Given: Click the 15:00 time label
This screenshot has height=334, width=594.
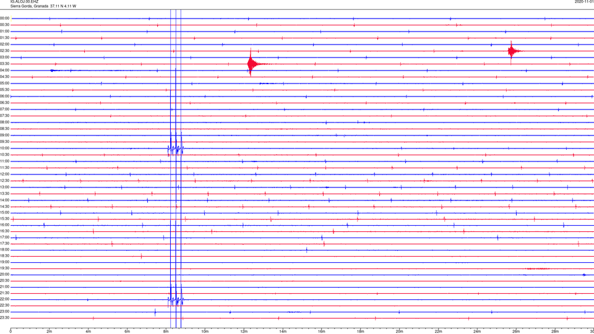Looking at the screenshot, I should pos(4,213).
